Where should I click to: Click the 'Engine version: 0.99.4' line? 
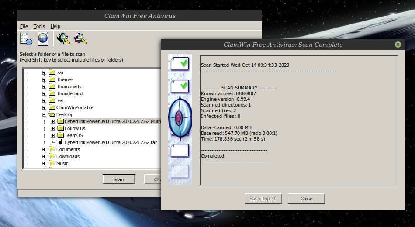coord(225,99)
